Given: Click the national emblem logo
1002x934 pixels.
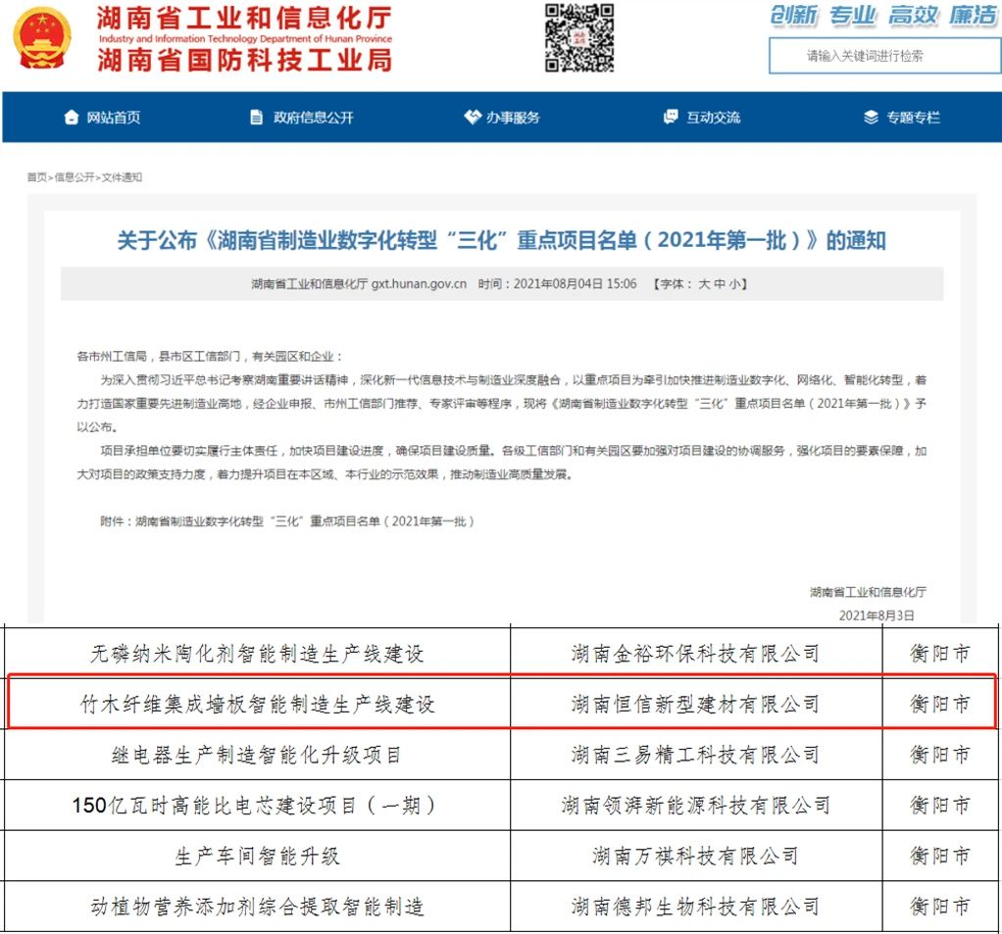Looking at the screenshot, I should click(43, 38).
